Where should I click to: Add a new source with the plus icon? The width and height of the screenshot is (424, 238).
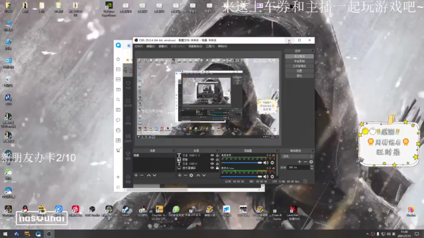click(x=180, y=175)
